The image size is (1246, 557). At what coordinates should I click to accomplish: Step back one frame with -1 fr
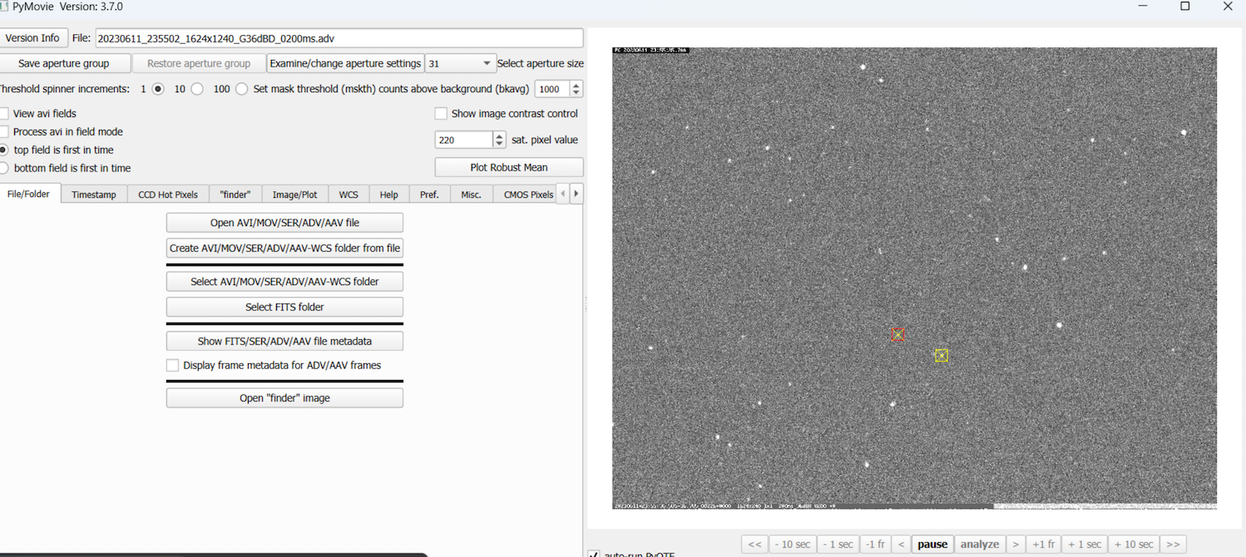(874, 544)
